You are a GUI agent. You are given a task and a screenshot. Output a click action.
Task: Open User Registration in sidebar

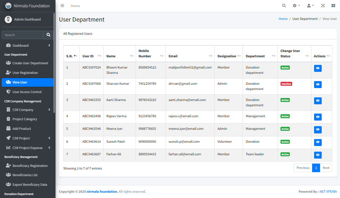(x=25, y=73)
